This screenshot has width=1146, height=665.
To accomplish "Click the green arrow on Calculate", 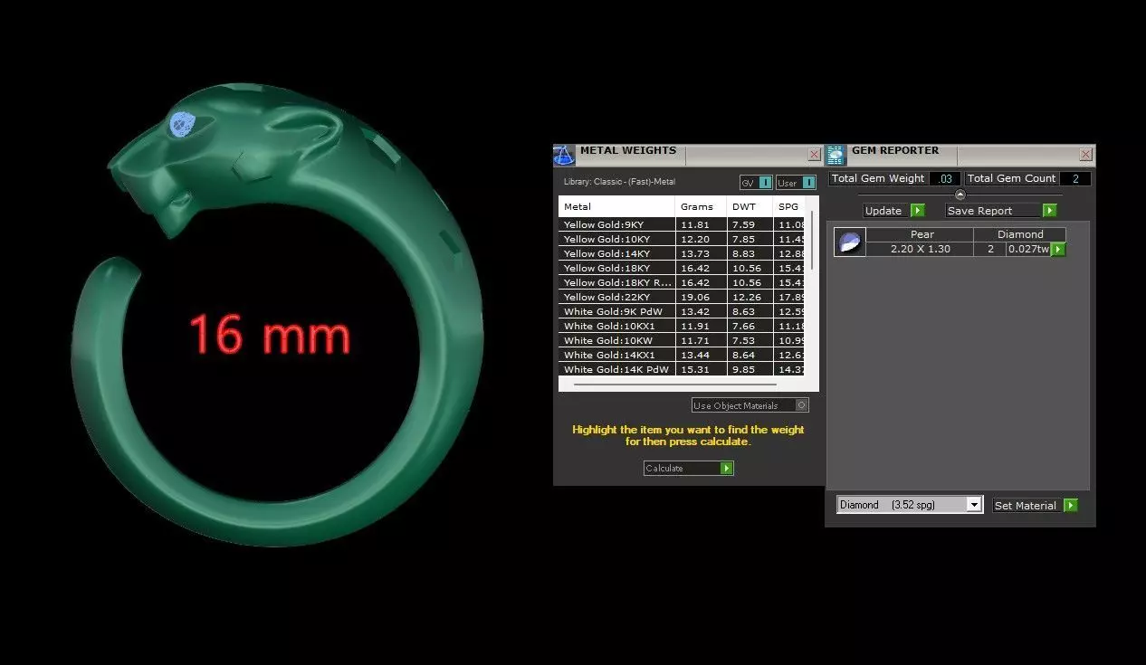I will pyautogui.click(x=726, y=469).
